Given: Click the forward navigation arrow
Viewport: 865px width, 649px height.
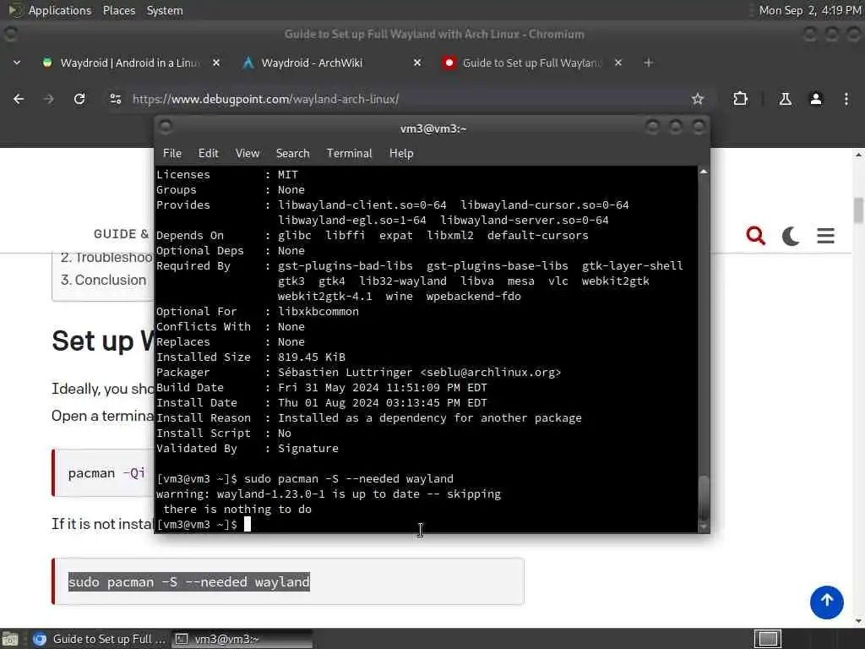Looking at the screenshot, I should pos(48,99).
